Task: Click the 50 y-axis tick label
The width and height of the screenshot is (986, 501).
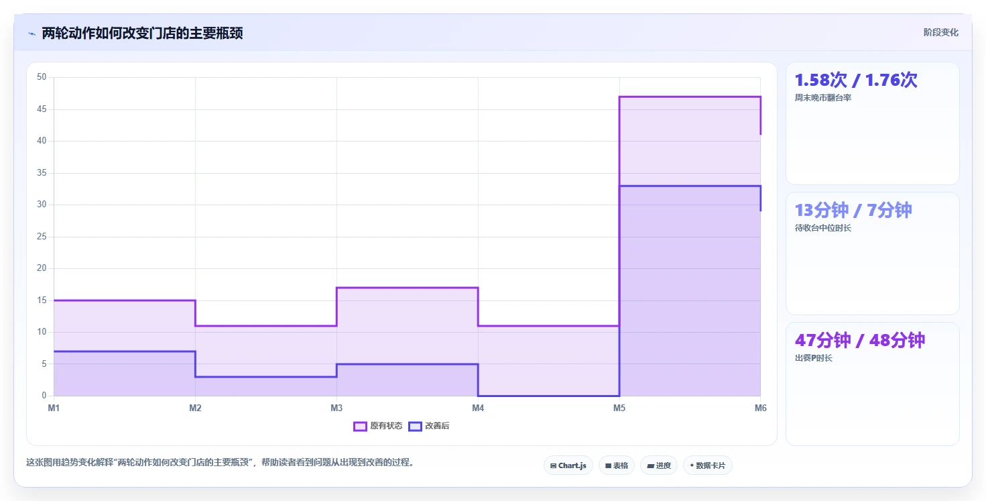Action: (42, 77)
